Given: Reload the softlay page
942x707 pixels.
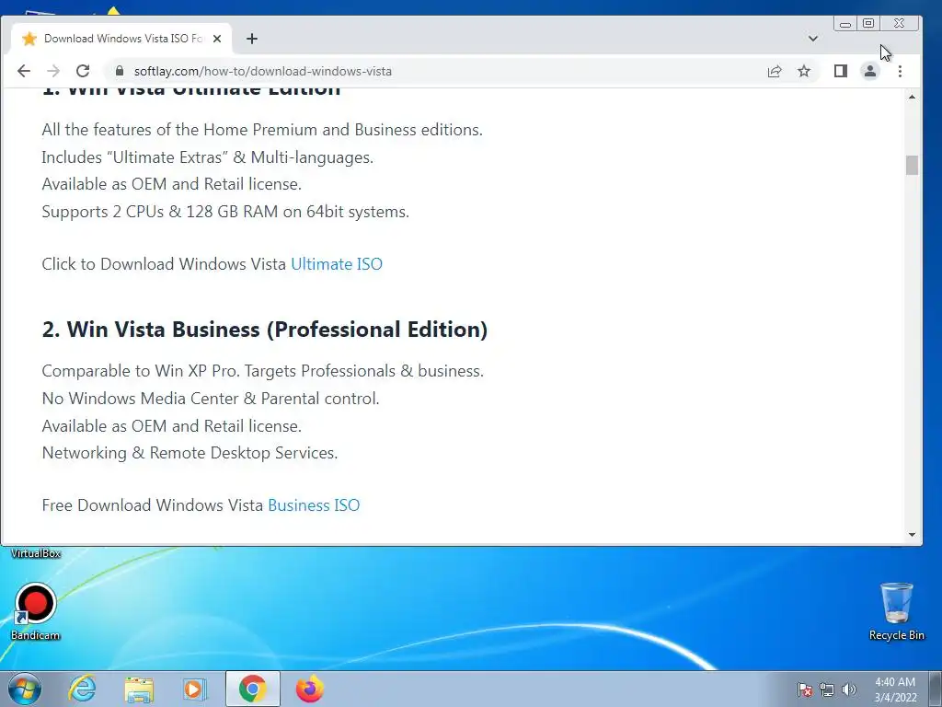Looking at the screenshot, I should [83, 71].
